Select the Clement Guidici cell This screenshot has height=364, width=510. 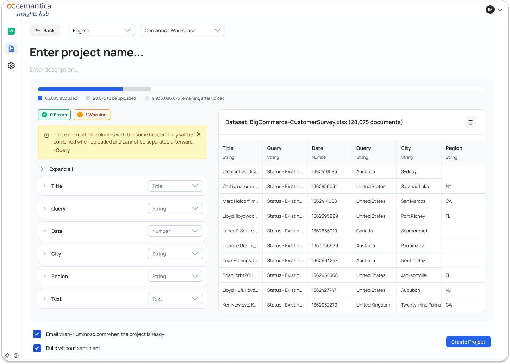point(241,171)
